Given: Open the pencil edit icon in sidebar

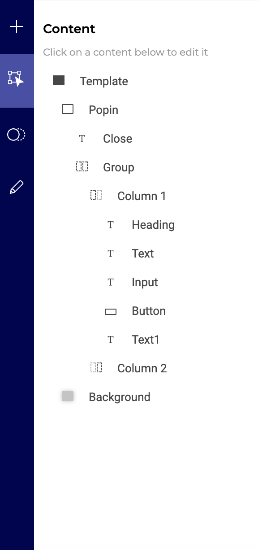Looking at the screenshot, I should tap(17, 187).
